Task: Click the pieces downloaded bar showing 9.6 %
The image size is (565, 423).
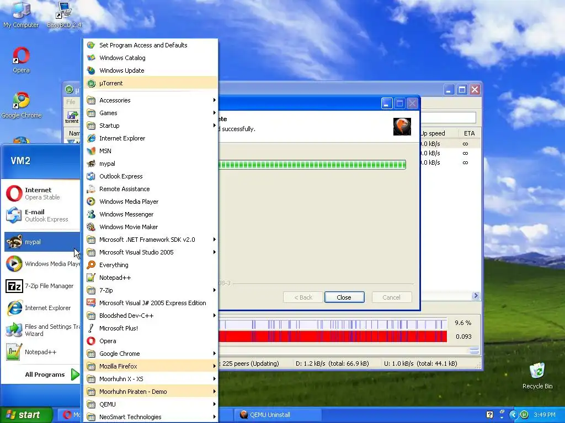Action: (333, 324)
